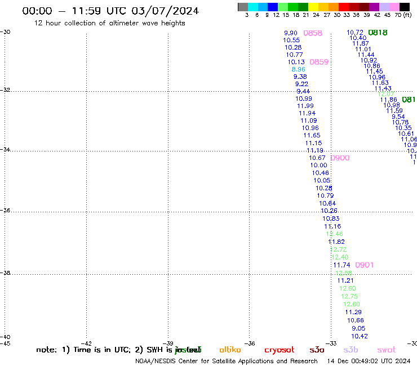Select the lavender legend swatch
Viewport: 417px width, 366px height.
(384, 7)
